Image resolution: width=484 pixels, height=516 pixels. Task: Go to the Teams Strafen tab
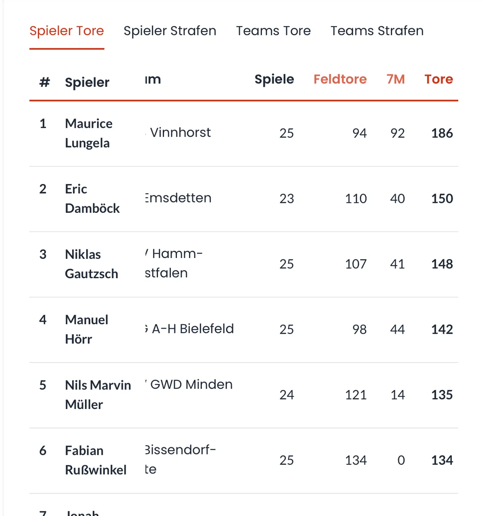click(377, 31)
